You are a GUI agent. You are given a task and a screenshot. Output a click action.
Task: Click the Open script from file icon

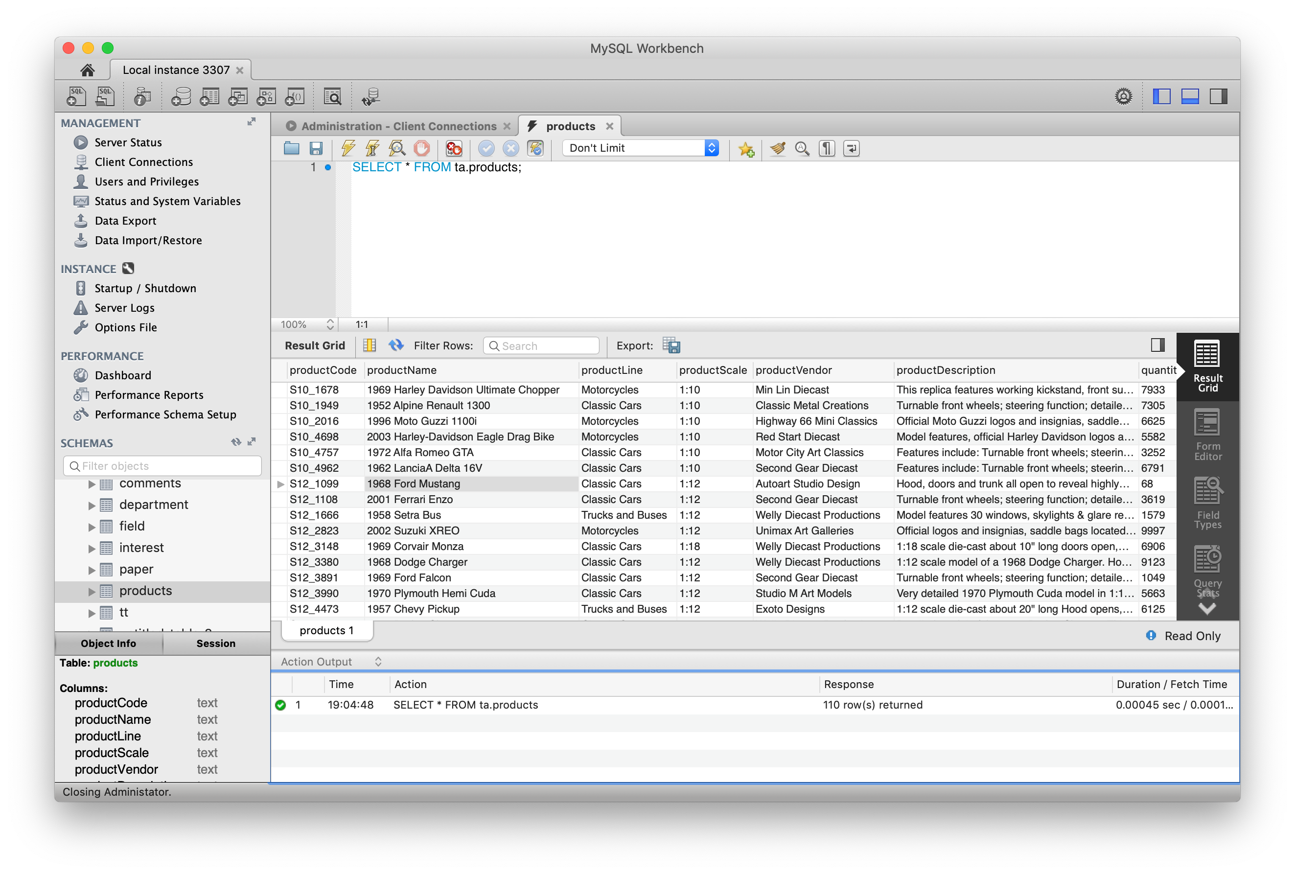[291, 148]
